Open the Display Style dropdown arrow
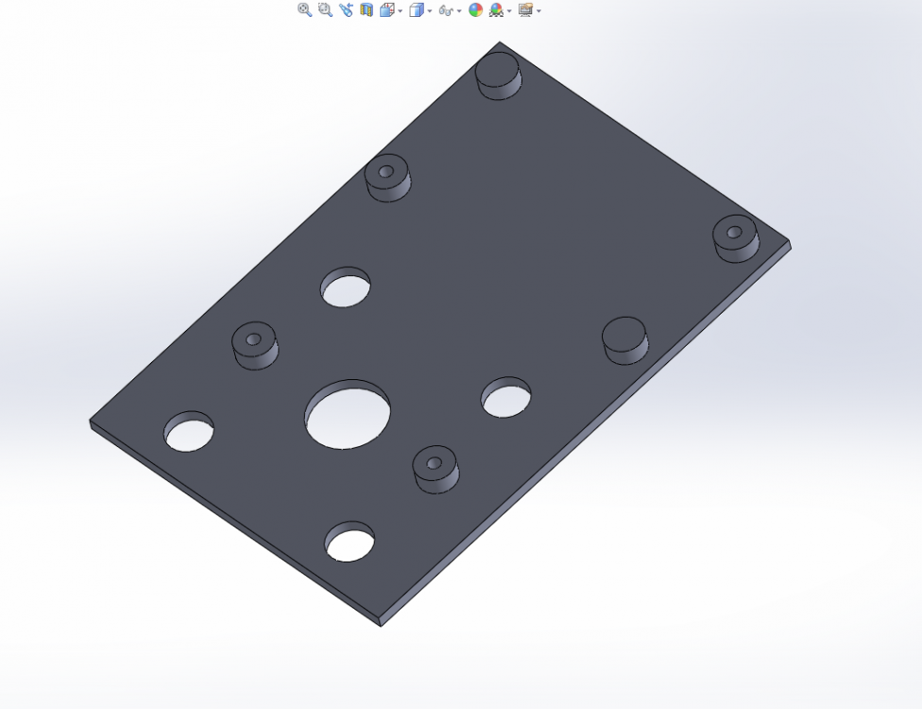 click(x=429, y=10)
